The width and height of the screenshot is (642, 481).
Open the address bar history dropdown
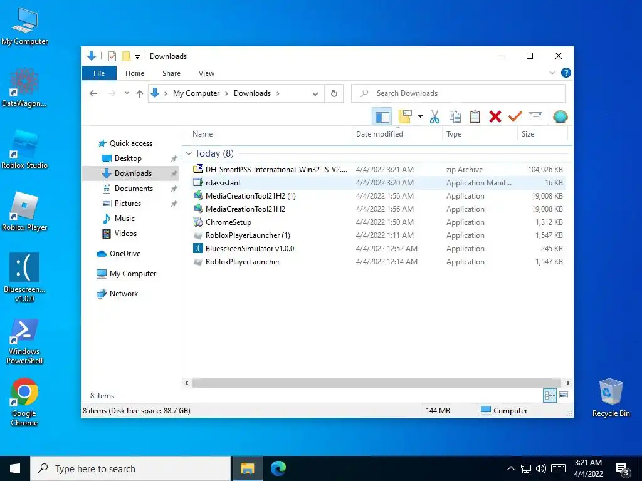[x=315, y=94]
